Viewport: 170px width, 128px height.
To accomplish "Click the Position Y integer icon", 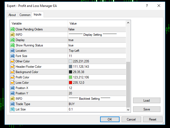I will 12,93.
